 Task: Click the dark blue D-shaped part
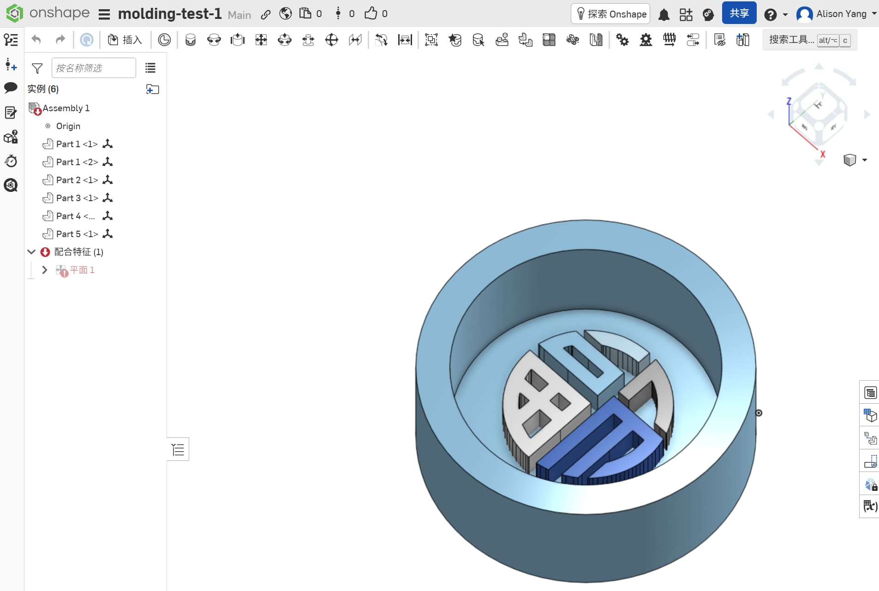(600, 441)
